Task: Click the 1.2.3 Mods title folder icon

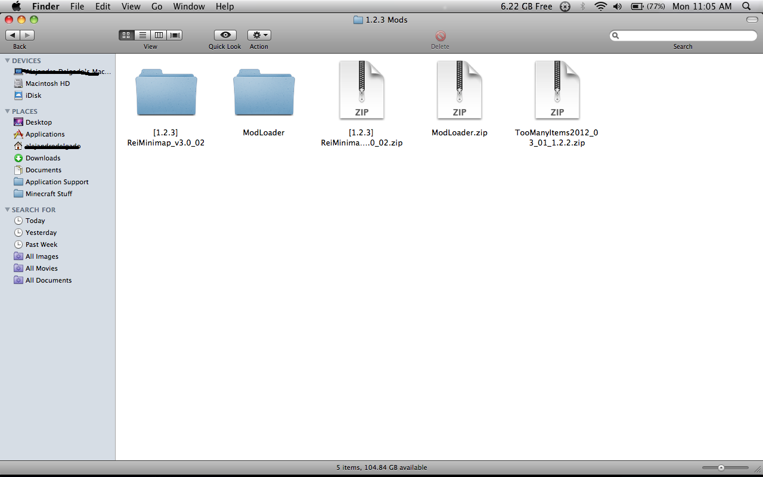Action: pyautogui.click(x=358, y=20)
